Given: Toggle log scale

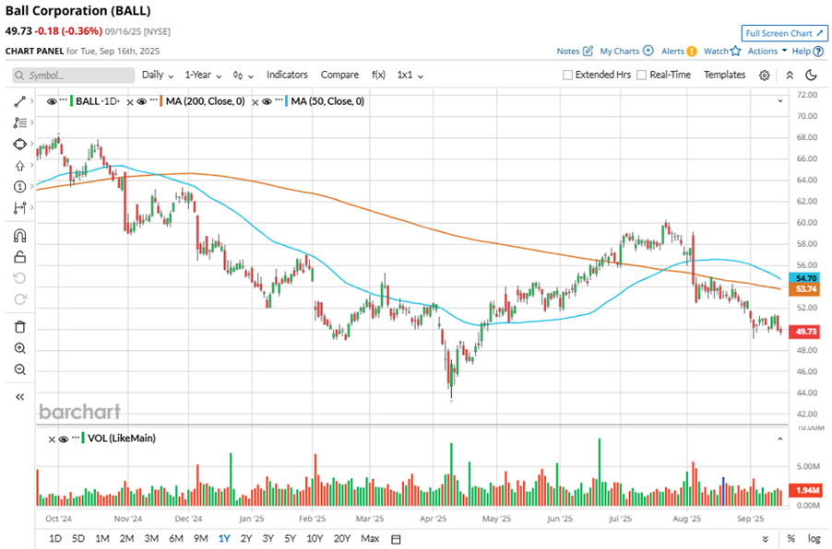Looking at the screenshot, I should (x=814, y=539).
